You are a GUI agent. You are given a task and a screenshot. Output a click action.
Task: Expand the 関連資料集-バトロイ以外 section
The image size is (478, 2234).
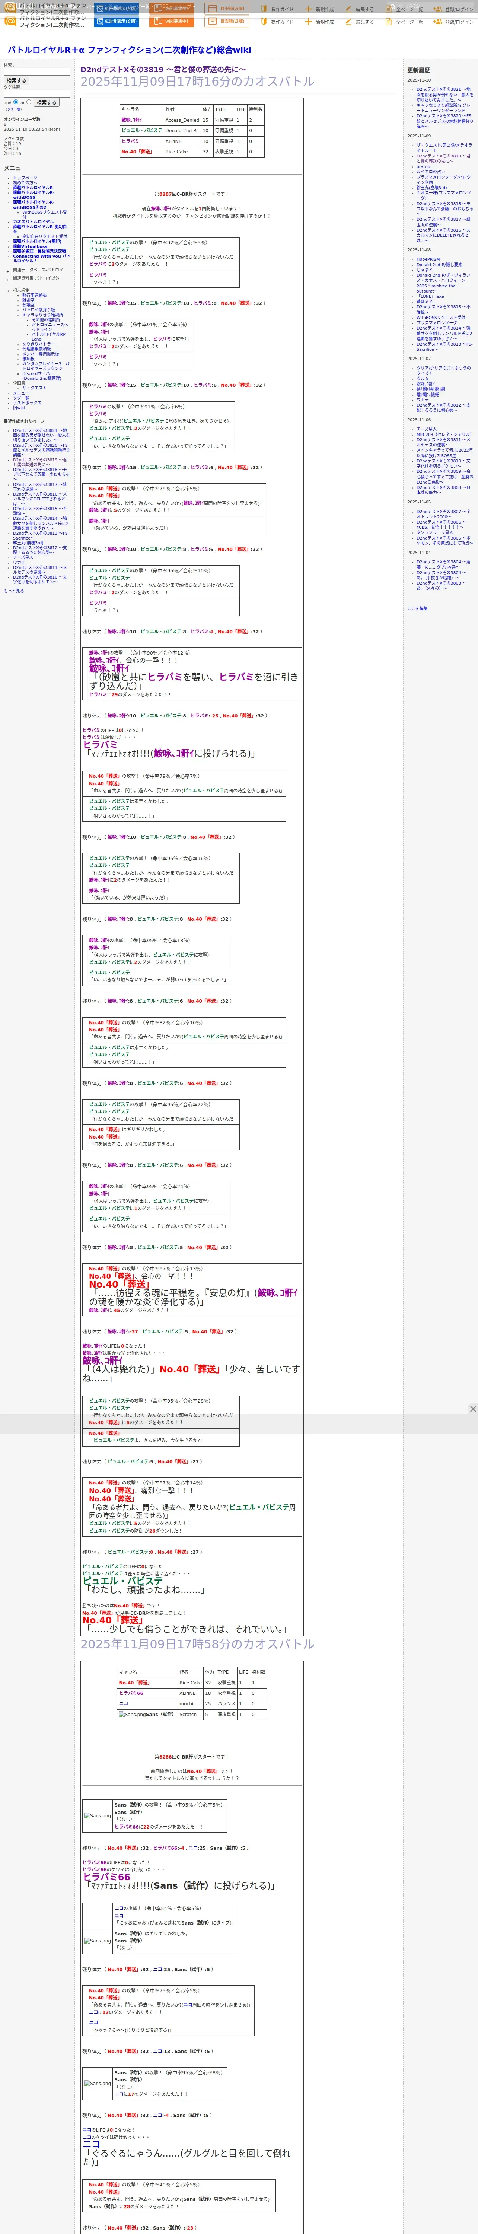coord(8,280)
